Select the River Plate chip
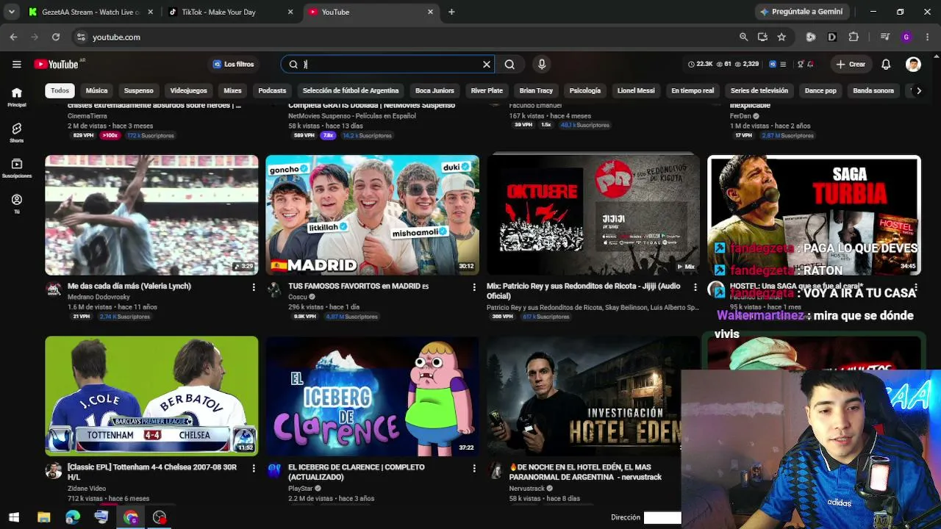Screen dimensions: 941x529 tap(487, 91)
